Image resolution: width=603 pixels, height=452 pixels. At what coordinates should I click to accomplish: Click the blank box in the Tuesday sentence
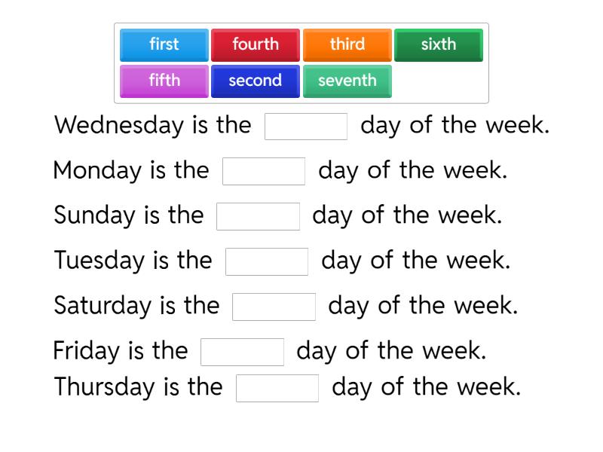tap(269, 261)
